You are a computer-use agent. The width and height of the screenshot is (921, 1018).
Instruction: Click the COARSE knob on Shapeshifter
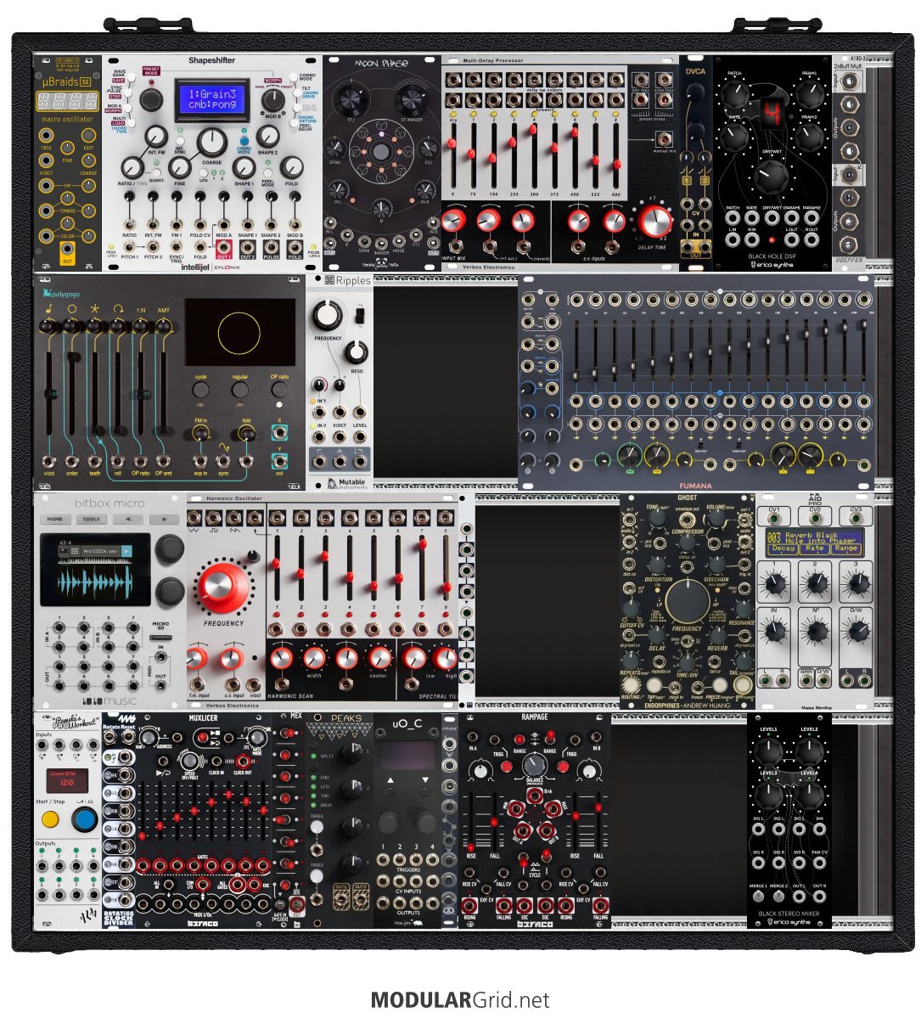pos(211,142)
